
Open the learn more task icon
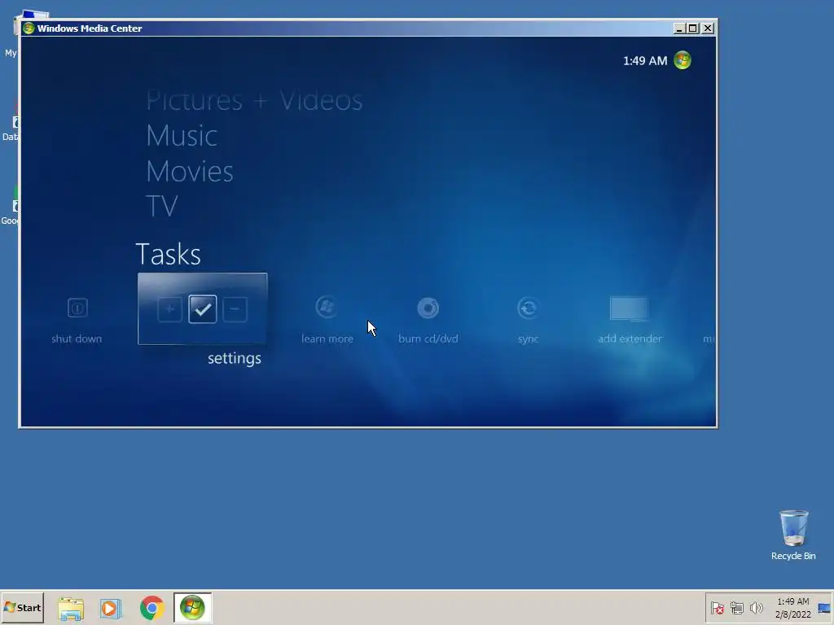(x=326, y=307)
